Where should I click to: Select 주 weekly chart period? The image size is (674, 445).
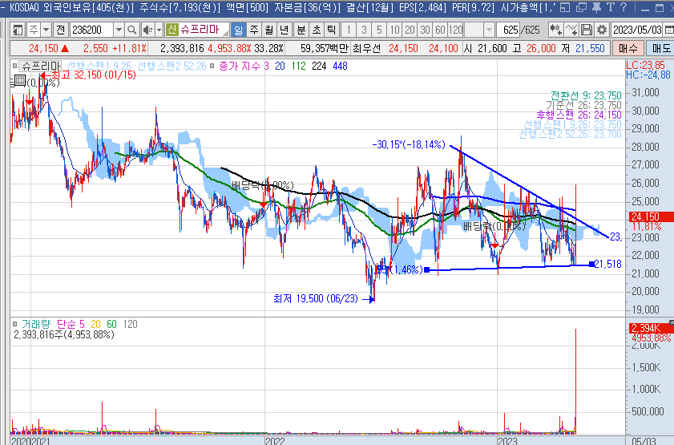coord(254,30)
